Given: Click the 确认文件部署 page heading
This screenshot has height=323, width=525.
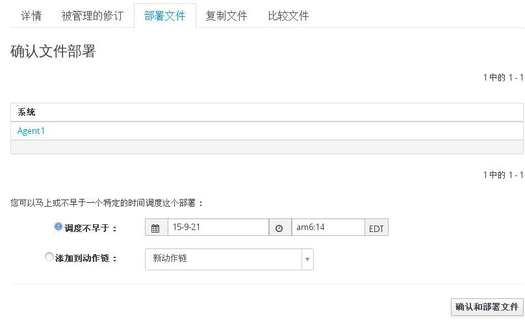Looking at the screenshot, I should (x=53, y=51).
